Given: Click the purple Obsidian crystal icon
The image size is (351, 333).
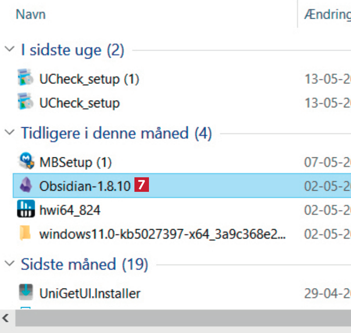Looking at the screenshot, I should [26, 185].
